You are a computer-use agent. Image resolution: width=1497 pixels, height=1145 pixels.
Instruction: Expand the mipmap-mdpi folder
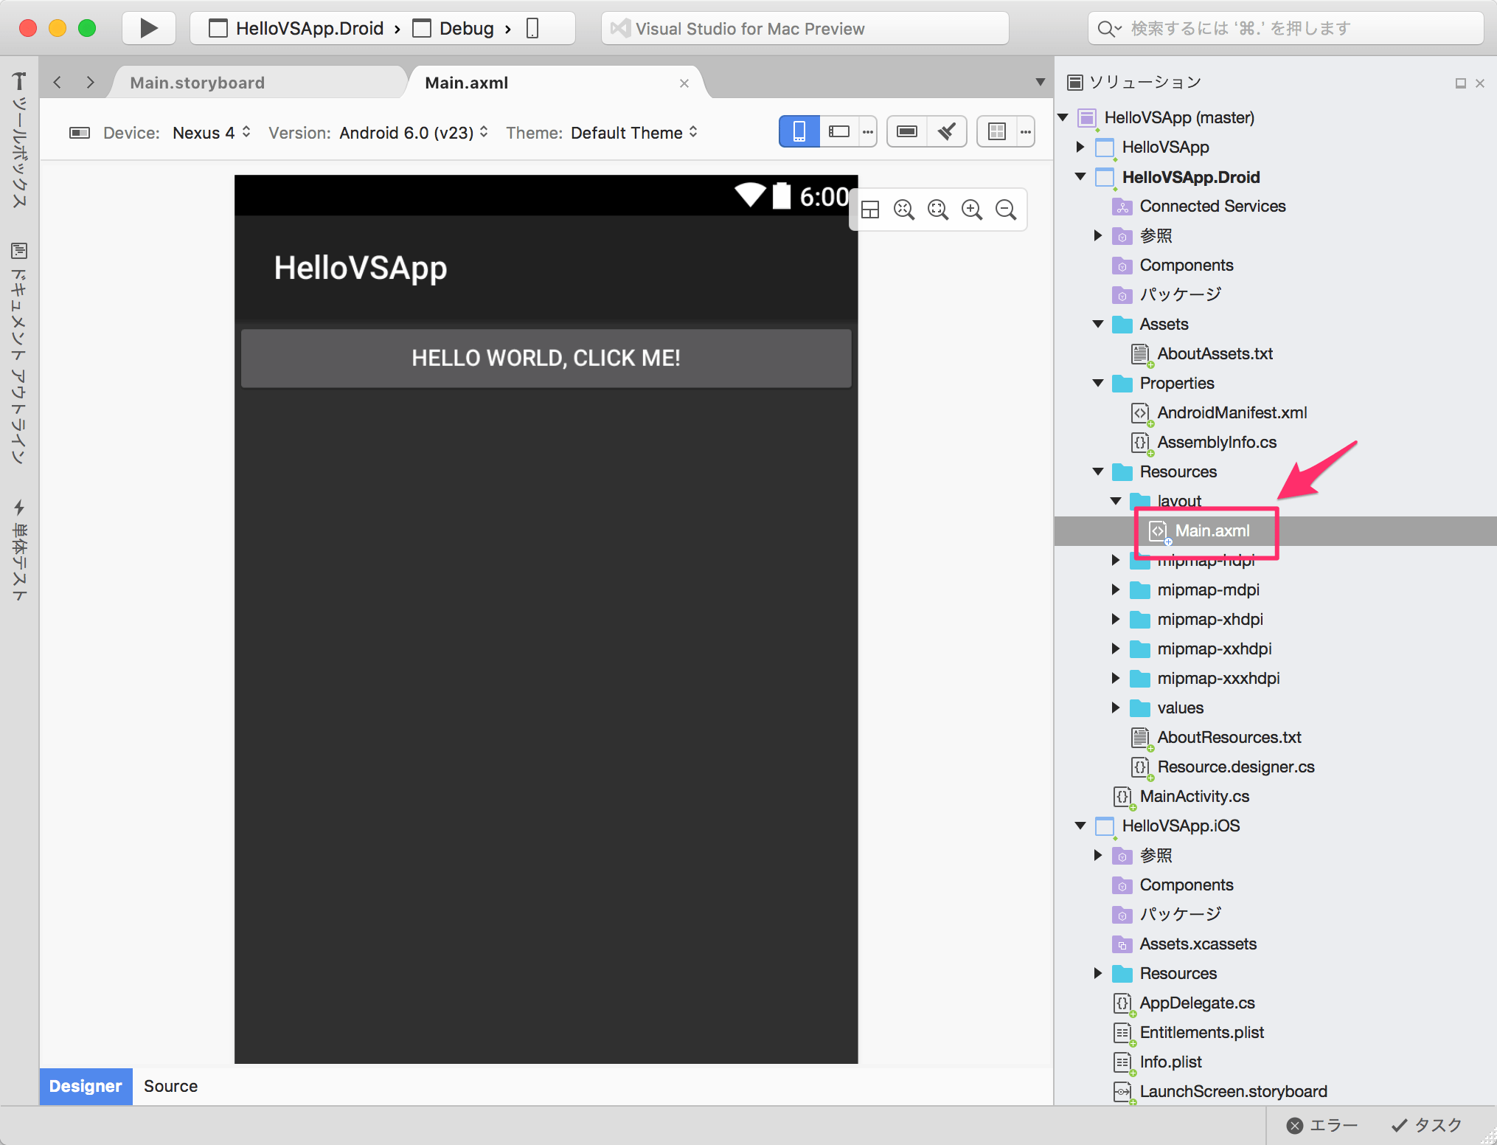coord(1114,589)
